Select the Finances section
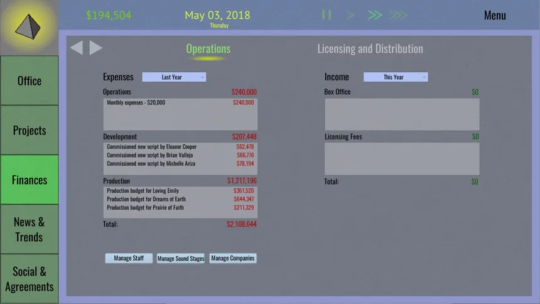540x304 pixels. point(30,180)
